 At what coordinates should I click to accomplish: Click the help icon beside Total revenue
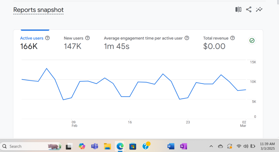tap(232, 38)
